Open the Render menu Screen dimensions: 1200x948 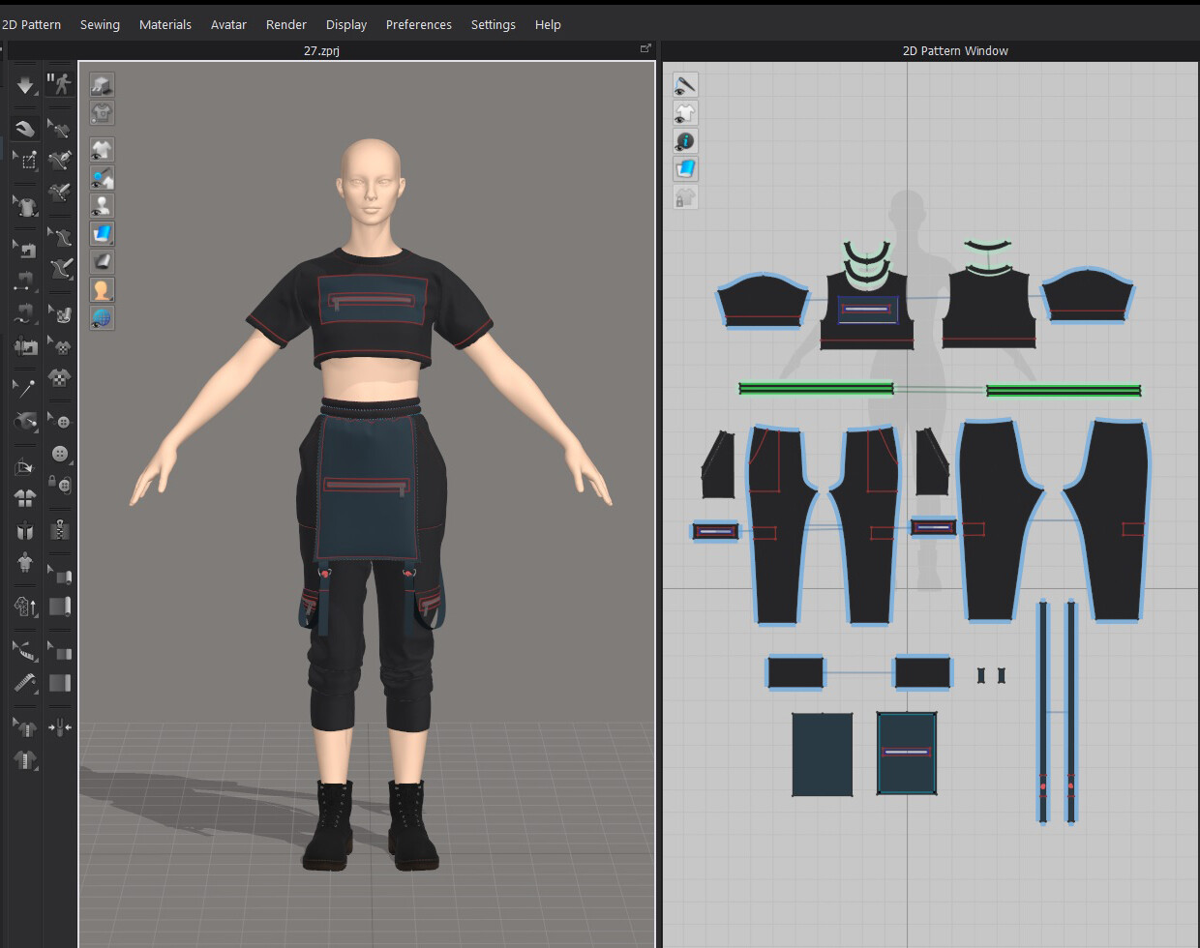[285, 24]
